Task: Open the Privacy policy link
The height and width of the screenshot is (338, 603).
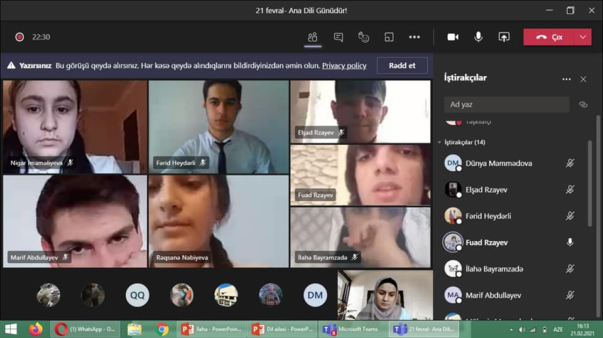Action: click(x=344, y=66)
